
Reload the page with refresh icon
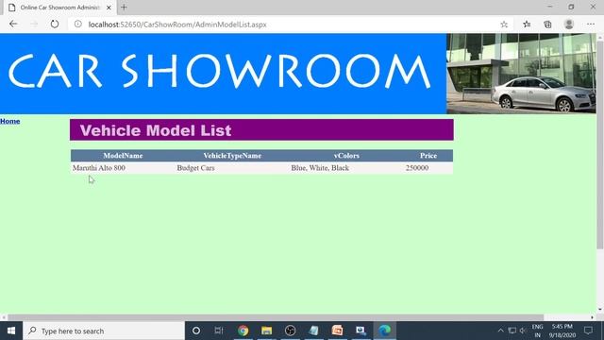click(x=55, y=24)
